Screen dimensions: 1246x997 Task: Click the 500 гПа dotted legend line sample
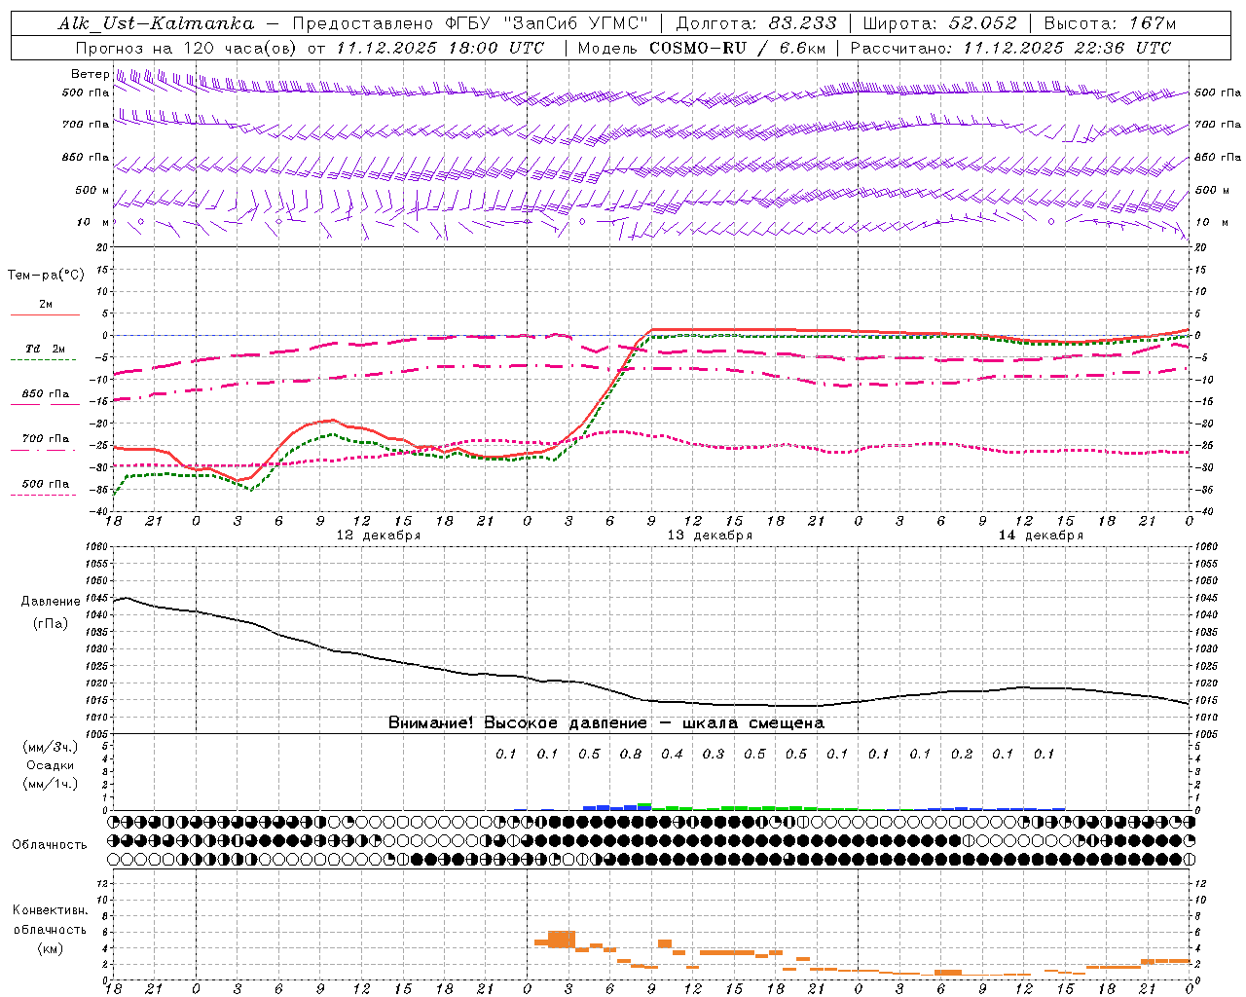43,496
